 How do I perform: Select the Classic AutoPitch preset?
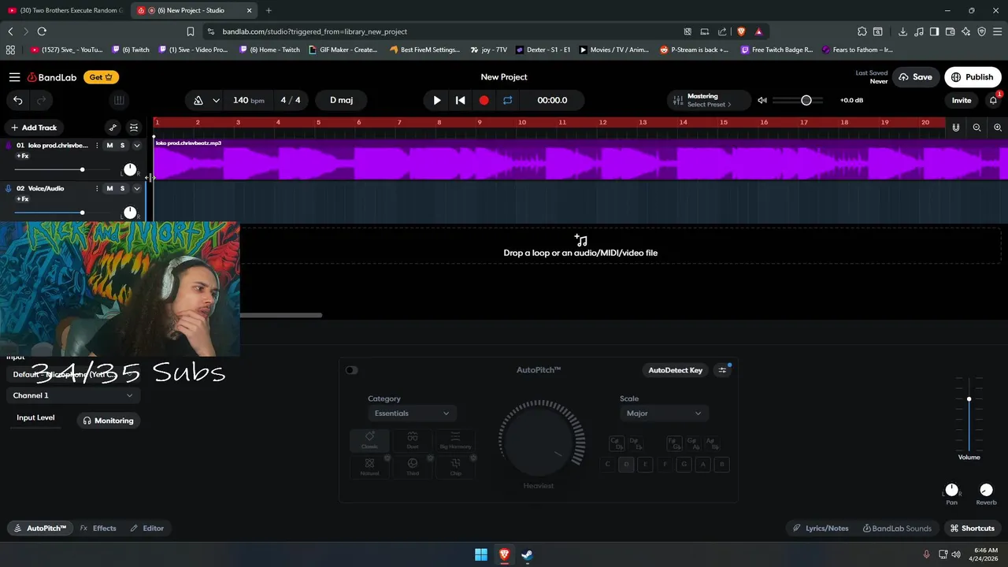point(369,440)
